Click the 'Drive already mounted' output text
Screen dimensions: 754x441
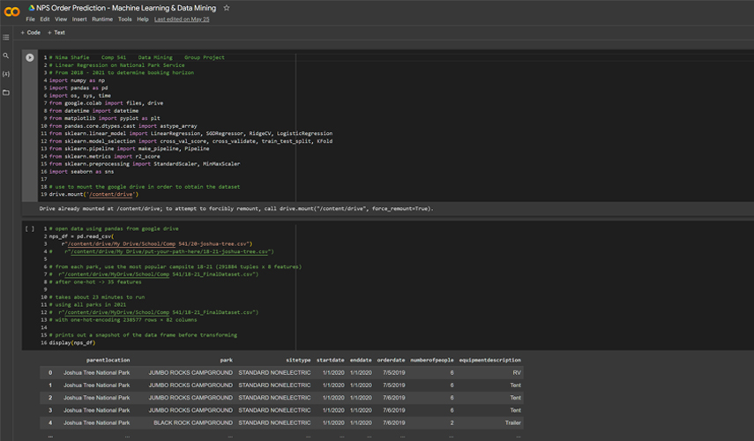[x=236, y=209]
